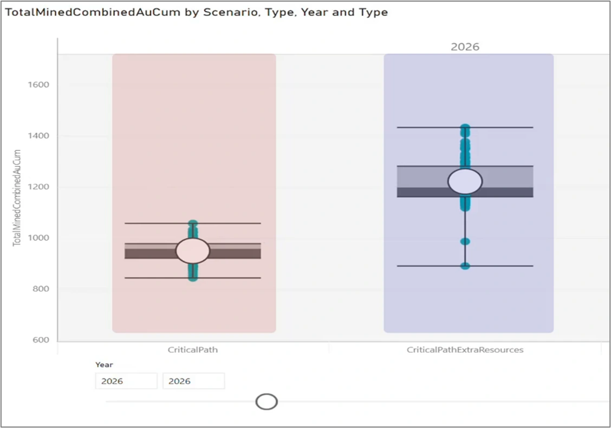The width and height of the screenshot is (611, 428).
Task: Click the TotalMinedCombinedAuCum y-axis title
Action: [16, 197]
